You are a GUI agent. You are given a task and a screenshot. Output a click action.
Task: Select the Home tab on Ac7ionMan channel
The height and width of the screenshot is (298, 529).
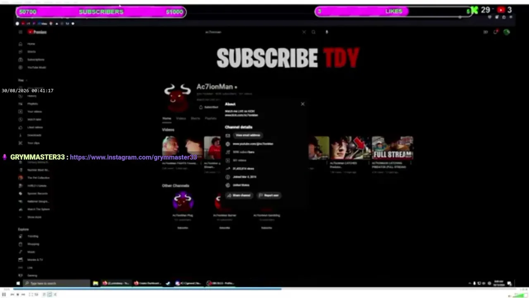(x=167, y=118)
